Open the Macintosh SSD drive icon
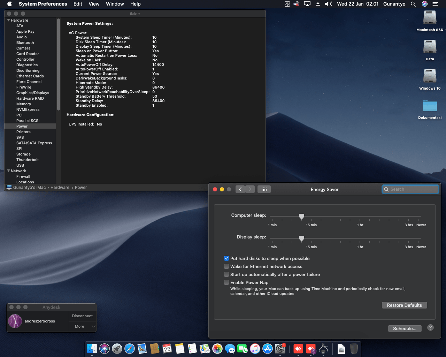This screenshot has height=357, width=446. click(430, 18)
